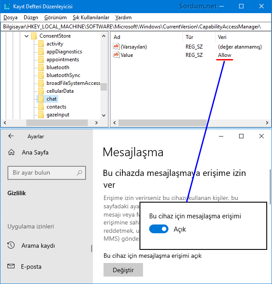This screenshot has height=284, width=272.
Task: Click the values pane left scroll arrow
Action: click(x=115, y=123)
